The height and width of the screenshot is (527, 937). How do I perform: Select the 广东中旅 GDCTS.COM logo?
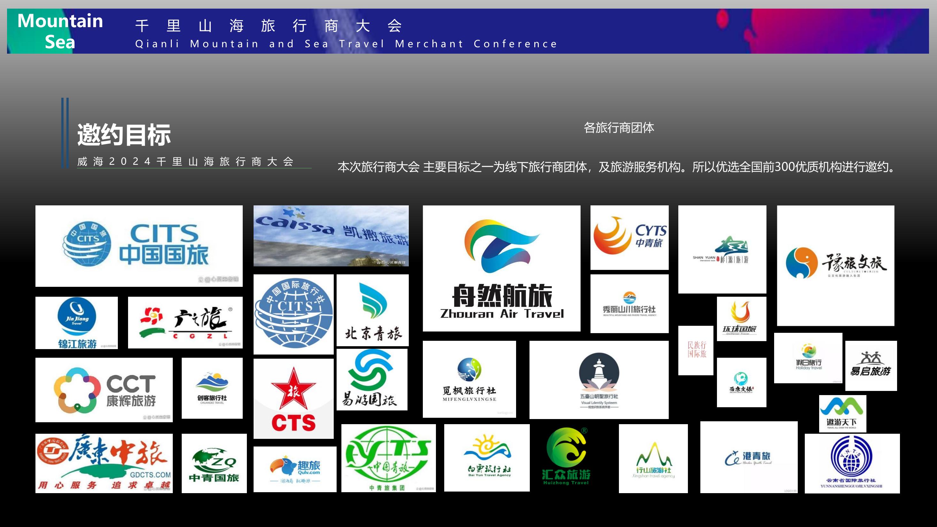point(104,463)
